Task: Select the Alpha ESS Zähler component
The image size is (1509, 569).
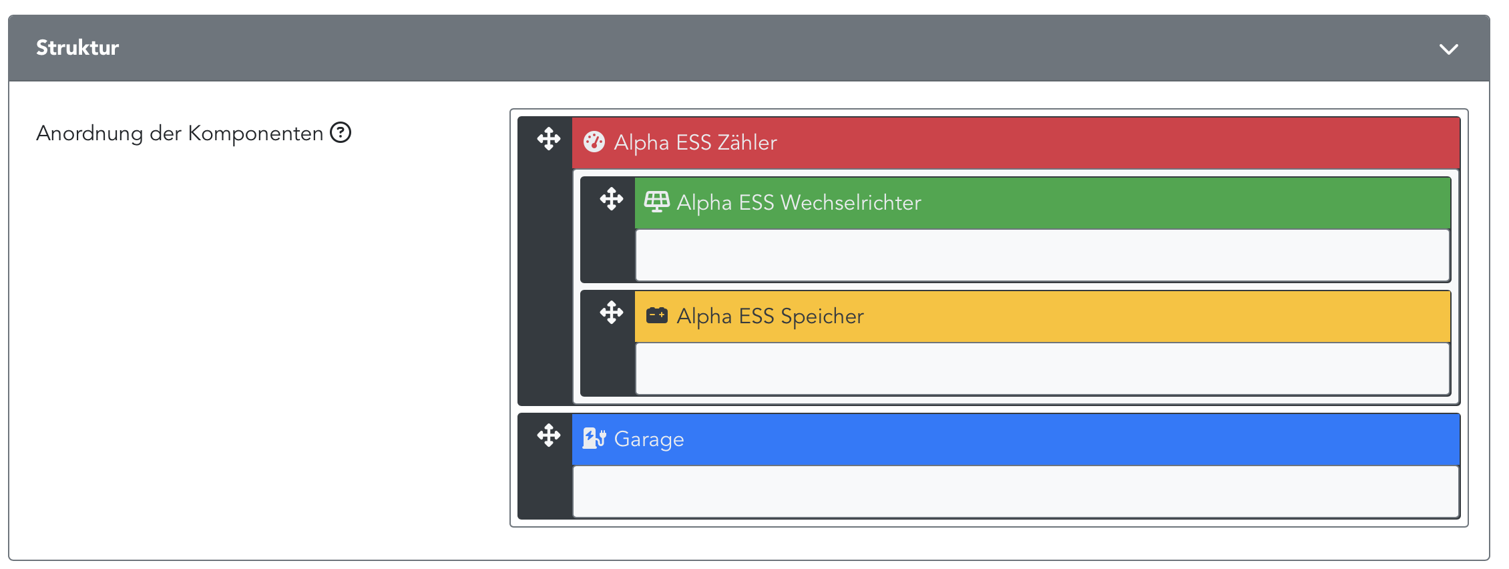Action: click(x=695, y=142)
